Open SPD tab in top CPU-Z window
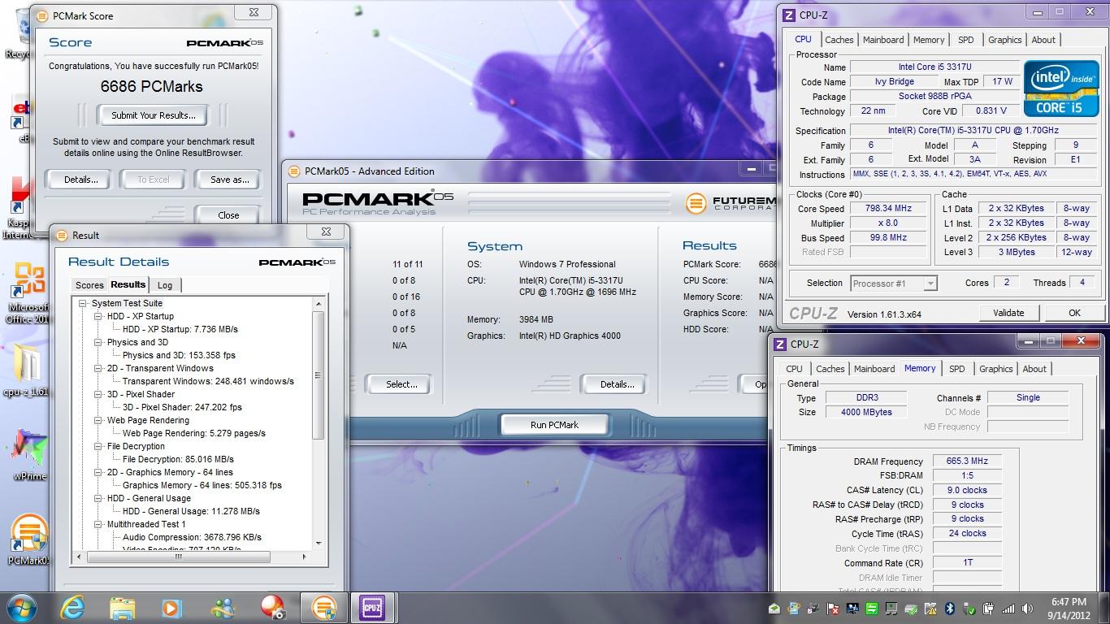The image size is (1110, 624). click(x=965, y=40)
